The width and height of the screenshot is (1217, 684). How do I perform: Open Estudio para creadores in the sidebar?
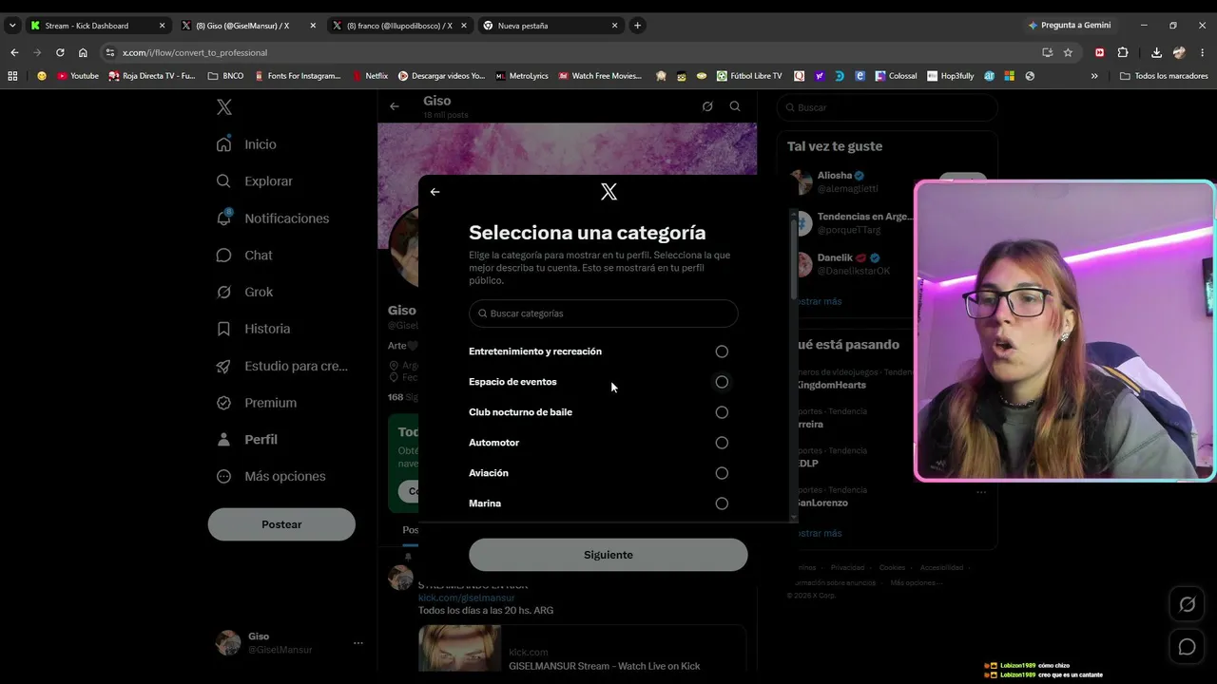tap(282, 366)
